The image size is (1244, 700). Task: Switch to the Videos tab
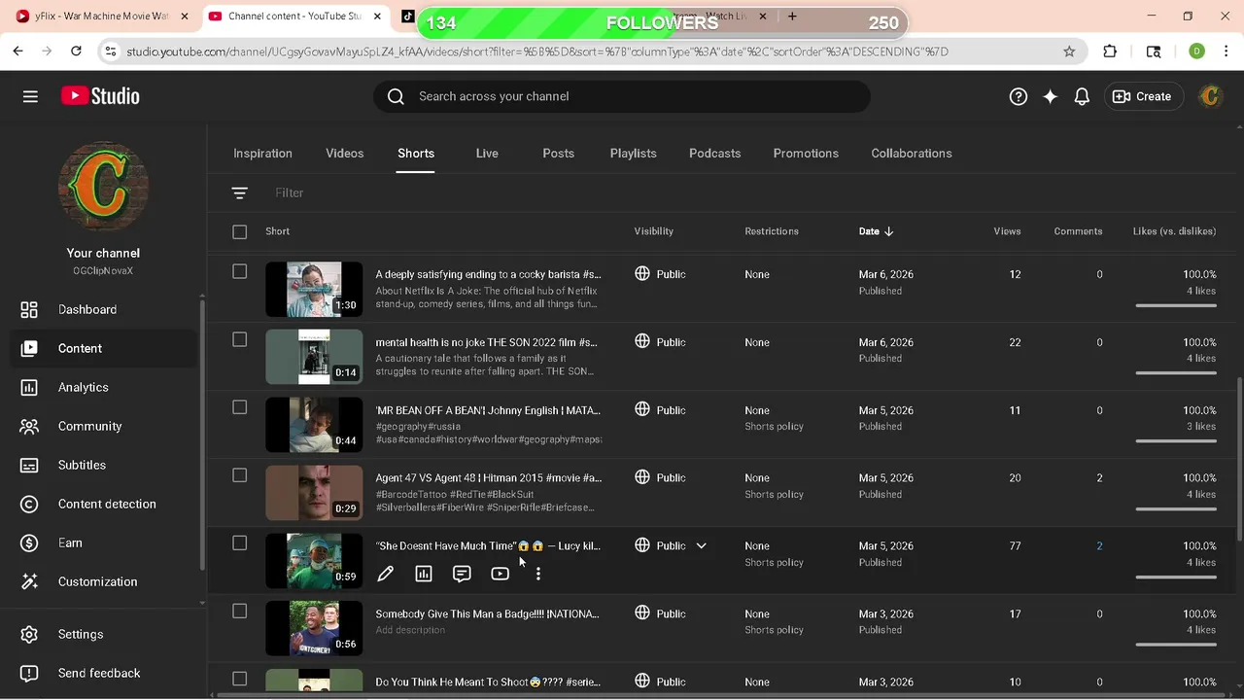coord(344,154)
